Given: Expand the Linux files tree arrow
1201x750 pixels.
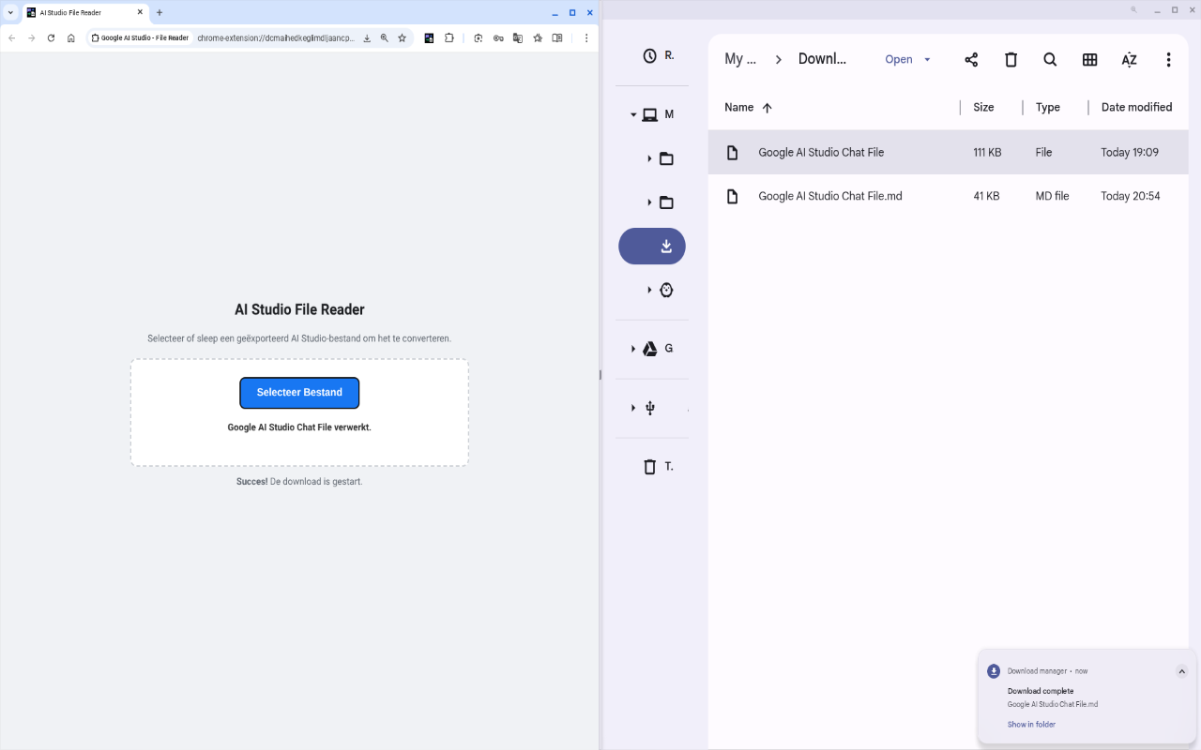Looking at the screenshot, I should pos(649,290).
